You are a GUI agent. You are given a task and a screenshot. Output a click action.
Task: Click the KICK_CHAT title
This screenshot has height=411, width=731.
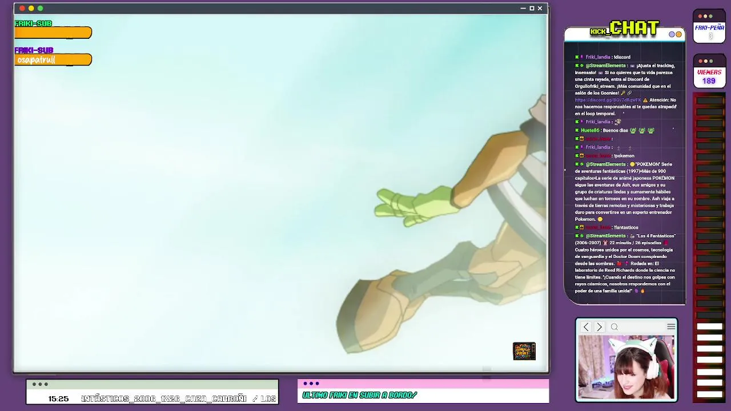click(x=625, y=29)
